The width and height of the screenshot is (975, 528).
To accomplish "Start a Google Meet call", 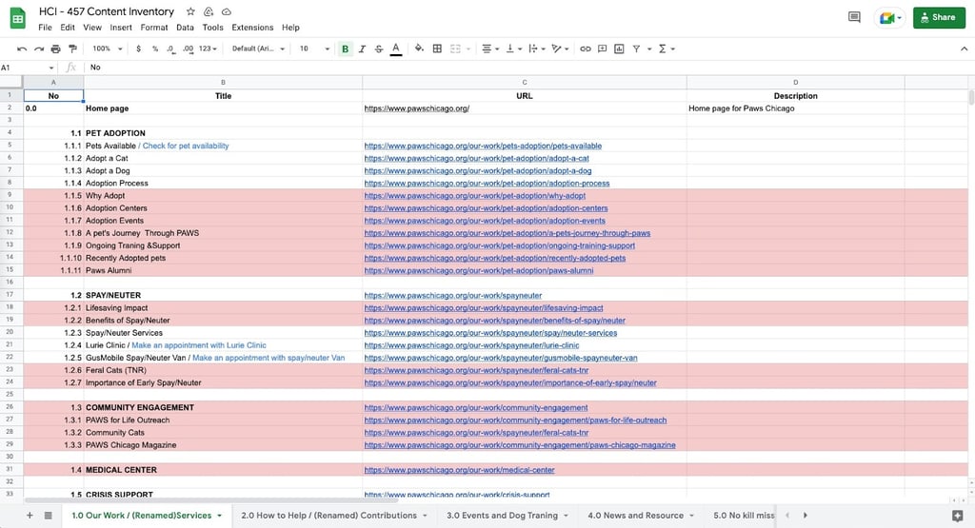I will coord(890,18).
